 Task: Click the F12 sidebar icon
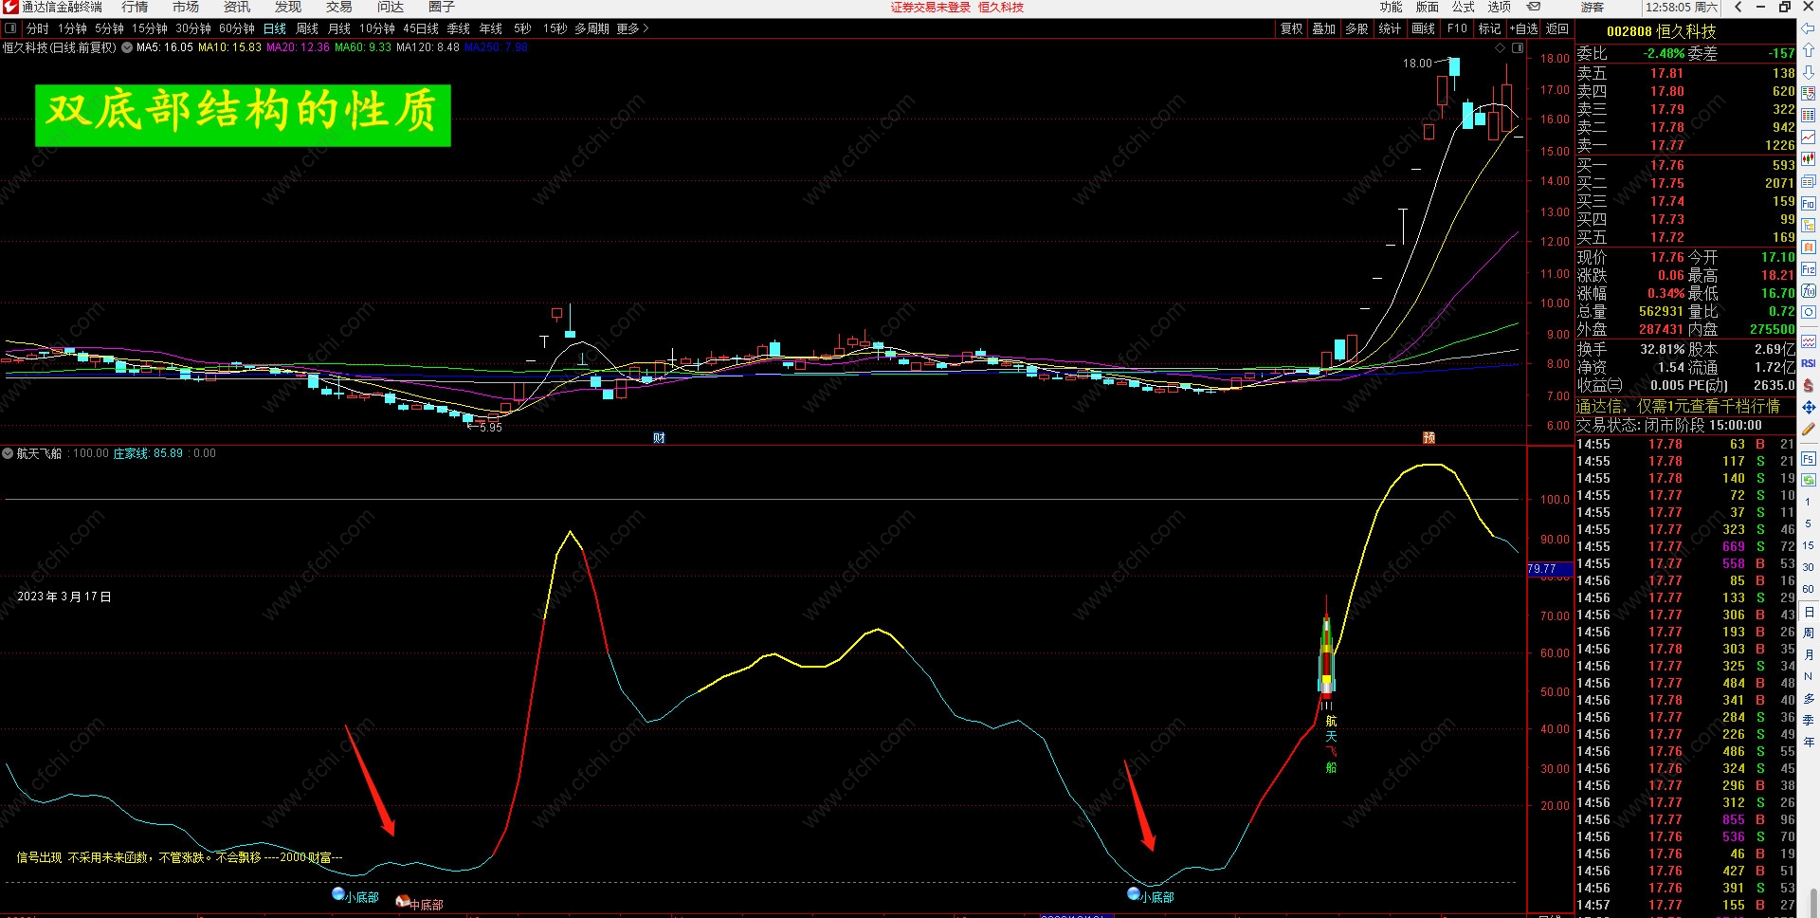[1809, 269]
